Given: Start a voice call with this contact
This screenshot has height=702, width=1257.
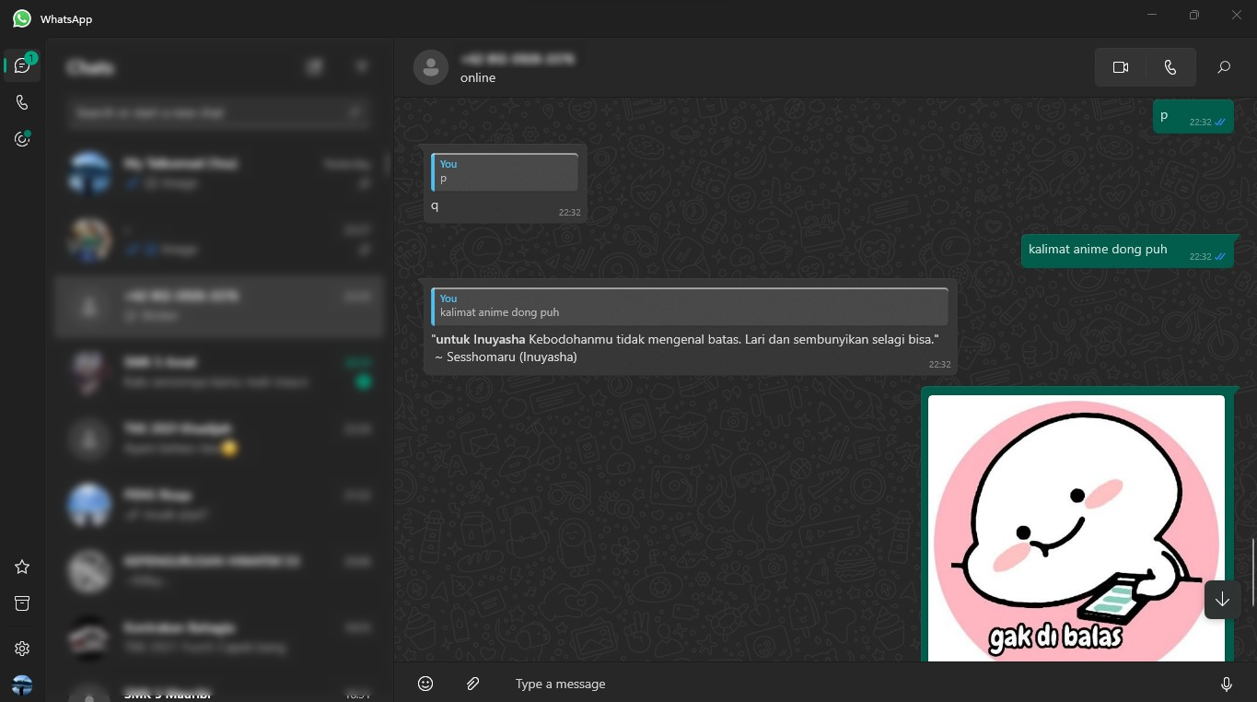Looking at the screenshot, I should pos(1170,67).
